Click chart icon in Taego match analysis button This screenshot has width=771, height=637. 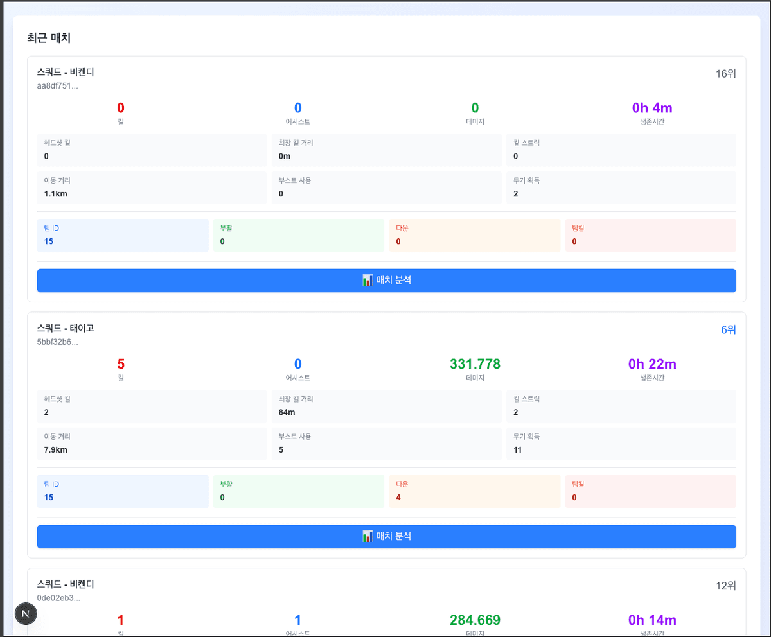coord(368,536)
